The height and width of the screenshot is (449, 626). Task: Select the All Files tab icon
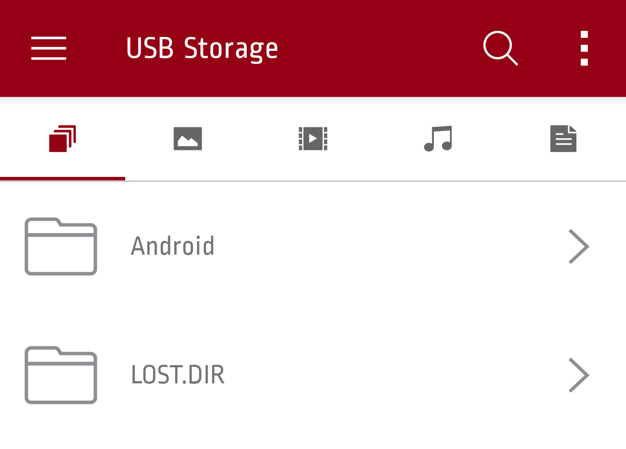63,139
